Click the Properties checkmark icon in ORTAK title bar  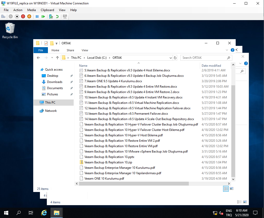tap(46, 43)
